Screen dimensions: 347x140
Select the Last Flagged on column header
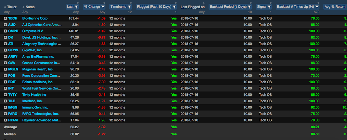193,7
